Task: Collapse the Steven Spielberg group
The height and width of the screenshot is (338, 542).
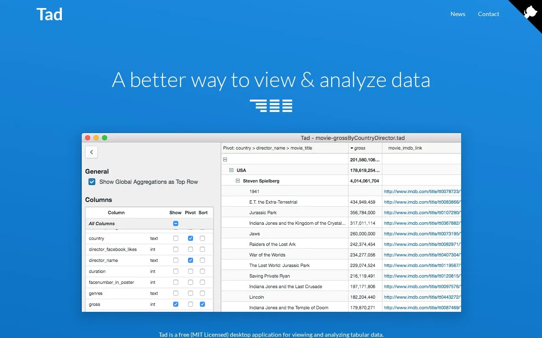Action: coord(238,181)
